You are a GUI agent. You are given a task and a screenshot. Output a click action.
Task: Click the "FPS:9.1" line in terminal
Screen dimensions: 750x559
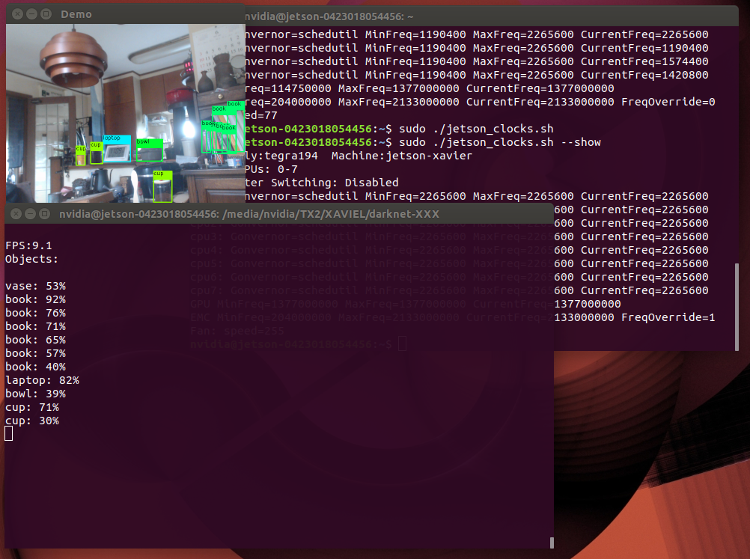click(x=28, y=245)
